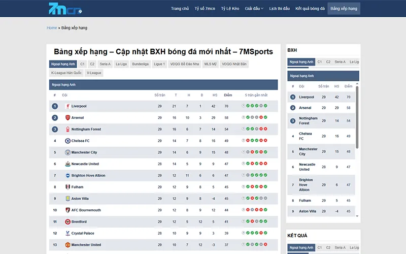Select Serie A tab in BXH sidebar
Viewport: 406px width, 254px height.
340,62
